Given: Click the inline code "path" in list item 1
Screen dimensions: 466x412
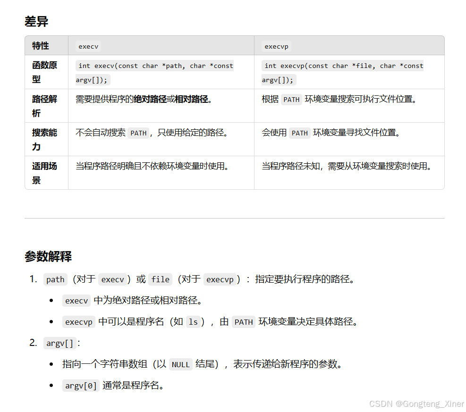Looking at the screenshot, I should pos(55,279).
